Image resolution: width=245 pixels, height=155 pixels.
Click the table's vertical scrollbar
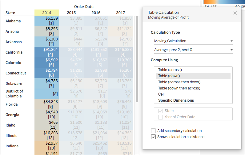pyautogui.click(x=137, y=59)
